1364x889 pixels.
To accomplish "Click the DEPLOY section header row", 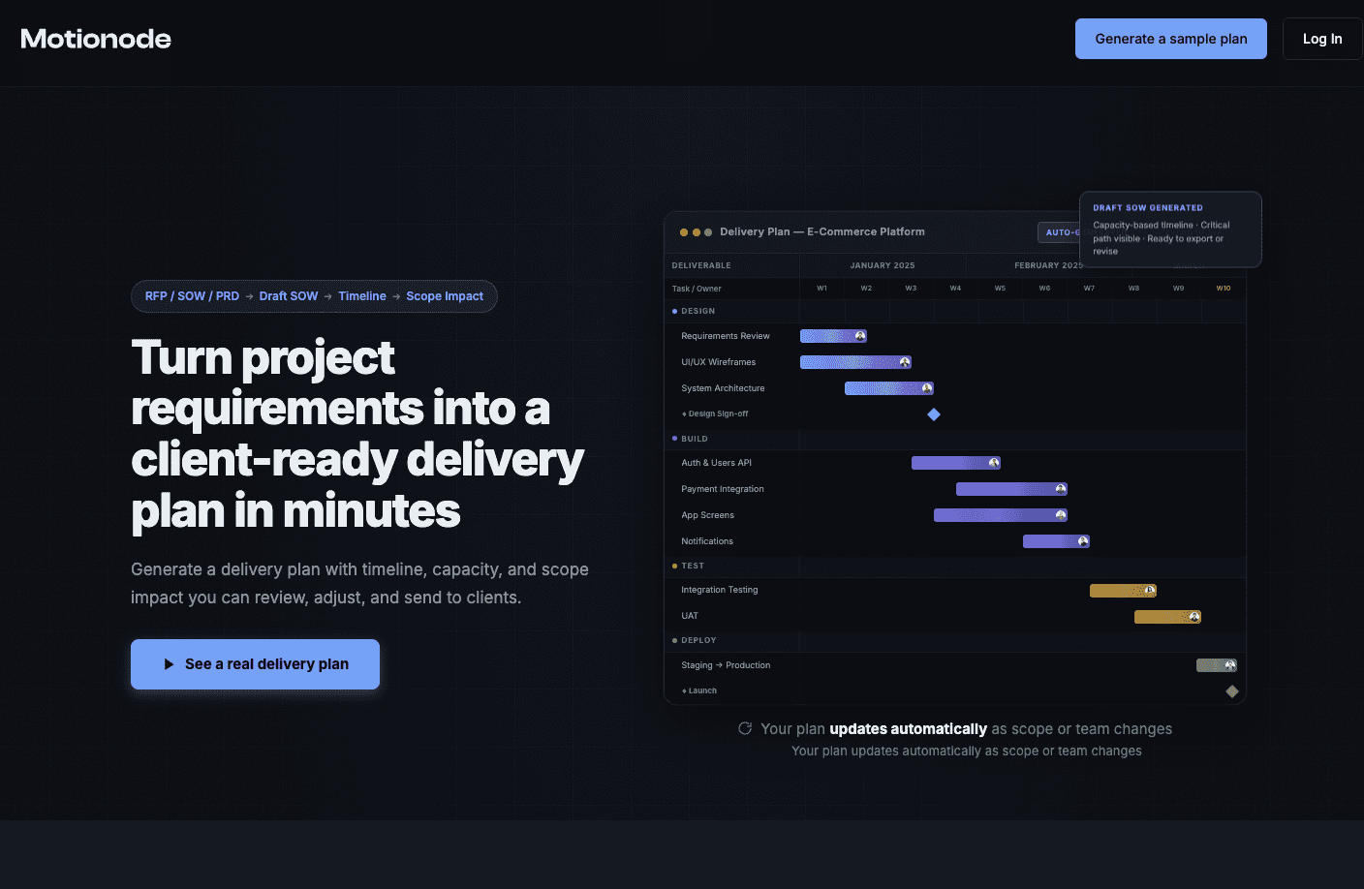I will click(x=698, y=640).
